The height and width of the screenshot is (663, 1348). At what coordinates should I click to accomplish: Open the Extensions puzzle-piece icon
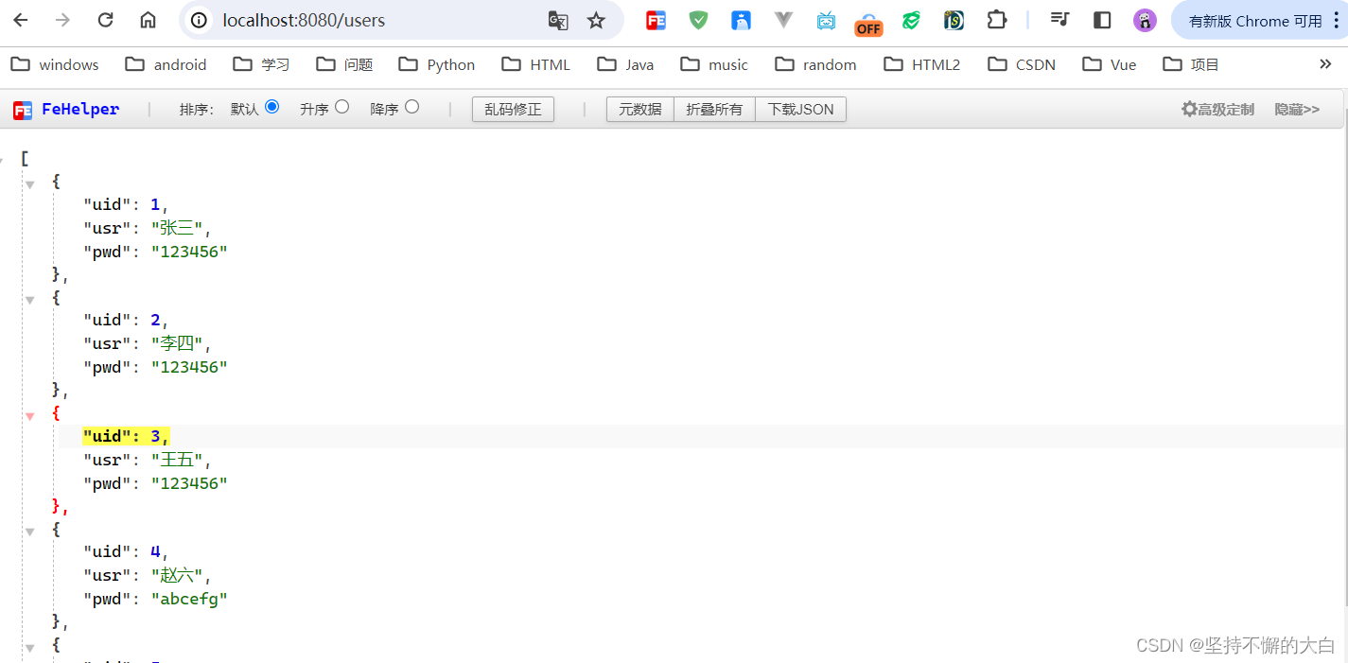click(995, 20)
